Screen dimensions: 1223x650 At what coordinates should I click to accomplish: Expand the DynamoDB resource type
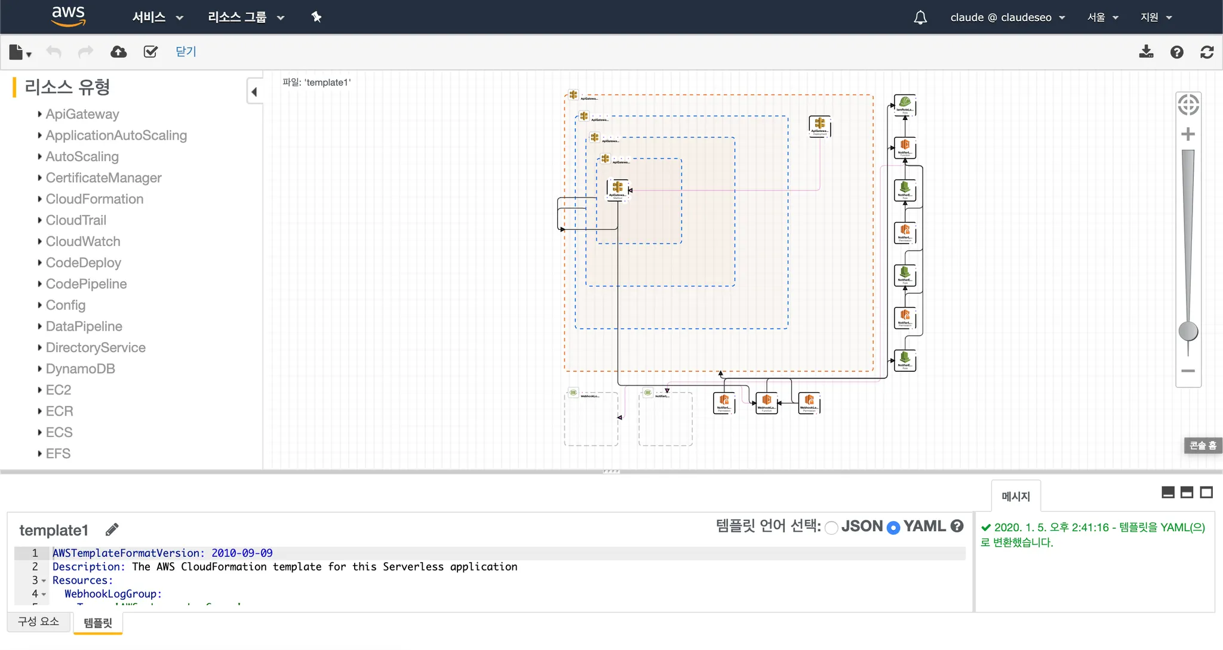(x=80, y=369)
